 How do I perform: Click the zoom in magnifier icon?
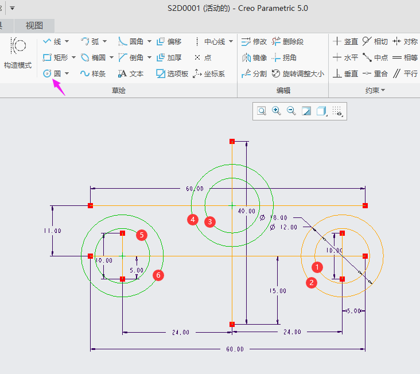click(x=277, y=111)
